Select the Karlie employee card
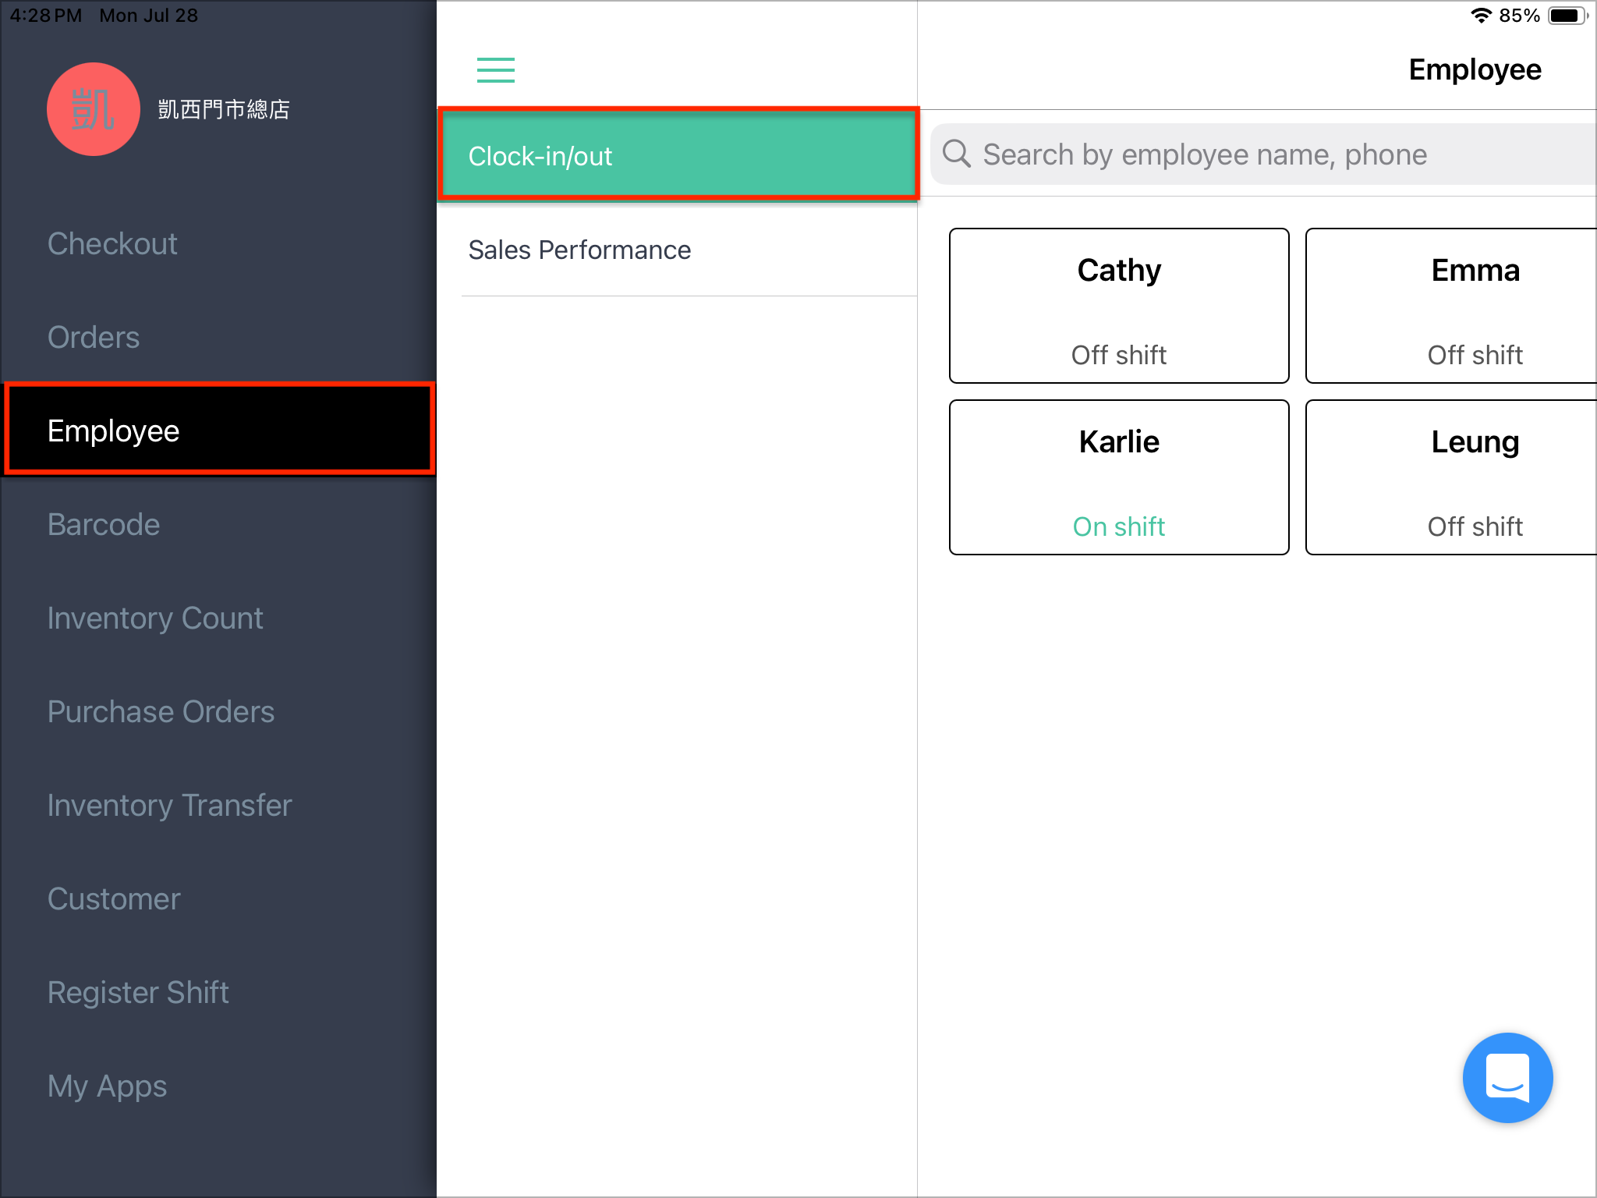The height and width of the screenshot is (1198, 1597). tap(1119, 477)
